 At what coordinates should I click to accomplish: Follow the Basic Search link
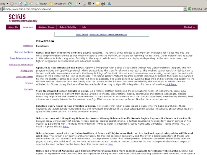click(82, 35)
